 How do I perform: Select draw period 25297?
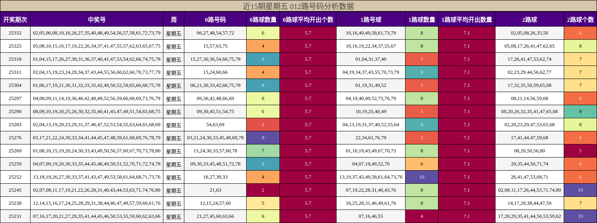[x=15, y=98]
